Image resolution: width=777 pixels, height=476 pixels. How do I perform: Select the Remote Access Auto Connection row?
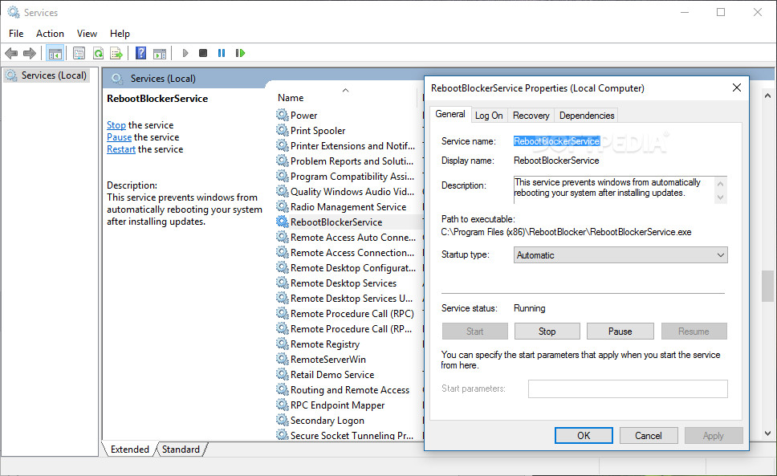coord(349,238)
